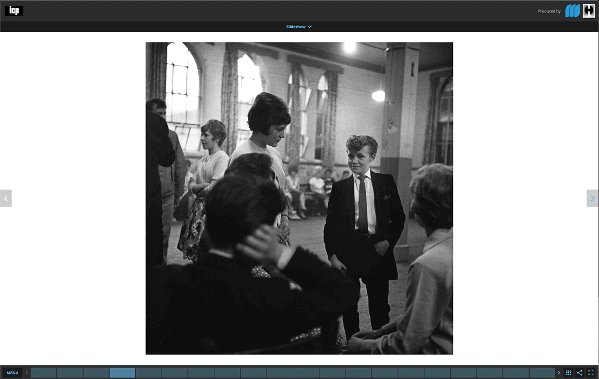
Task: Click the "Produced by" text
Action: [549, 11]
